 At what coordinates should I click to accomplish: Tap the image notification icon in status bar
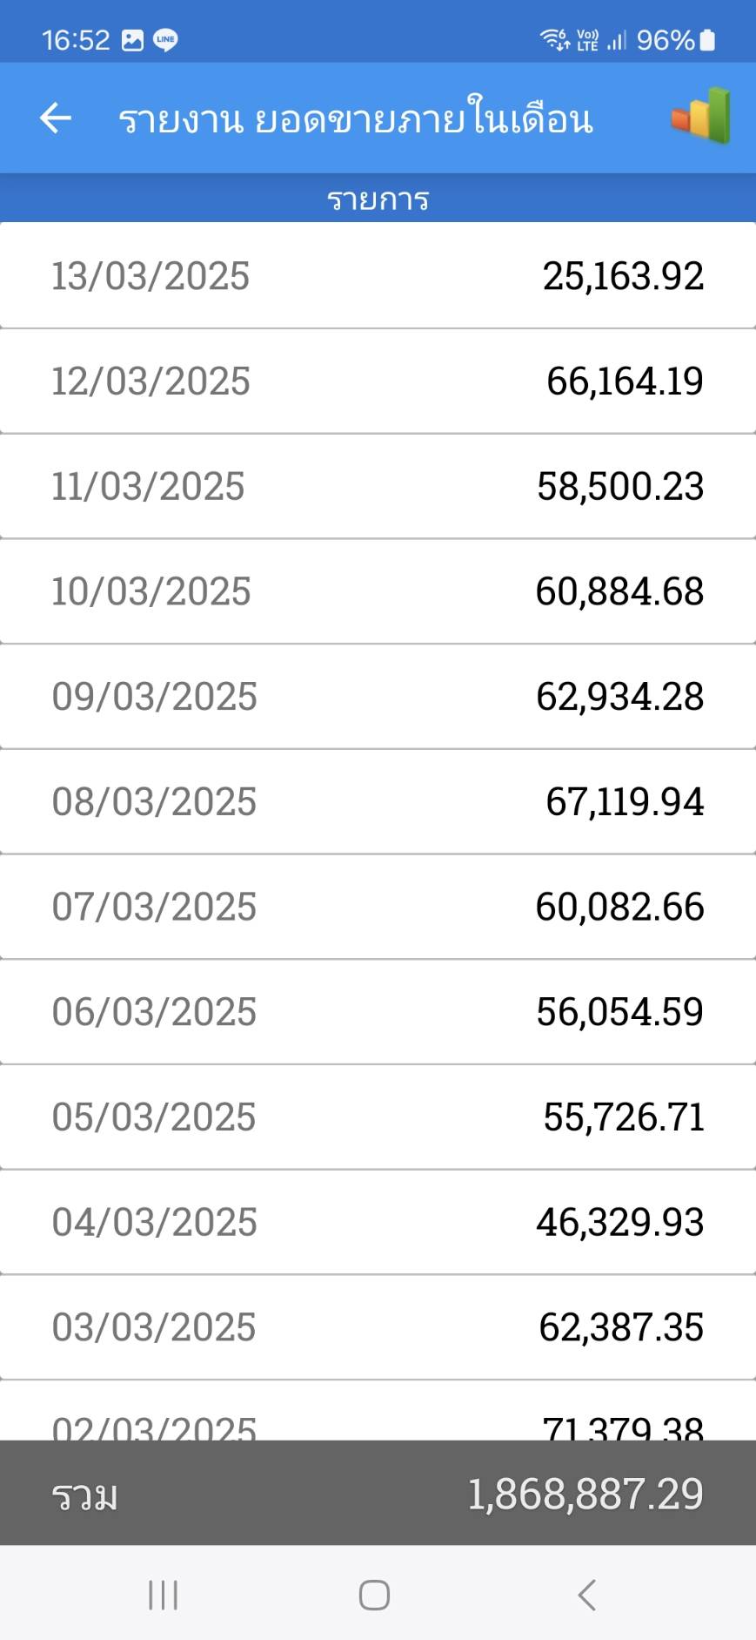point(132,40)
